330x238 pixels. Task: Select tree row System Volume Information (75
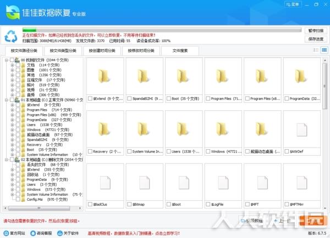54,195
